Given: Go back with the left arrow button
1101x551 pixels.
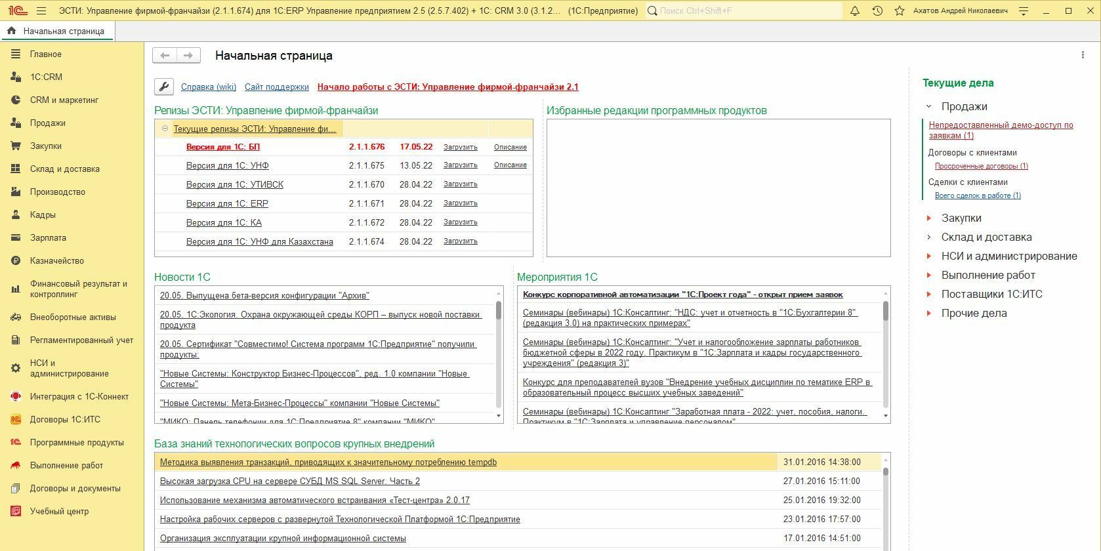Looking at the screenshot, I should [165, 56].
